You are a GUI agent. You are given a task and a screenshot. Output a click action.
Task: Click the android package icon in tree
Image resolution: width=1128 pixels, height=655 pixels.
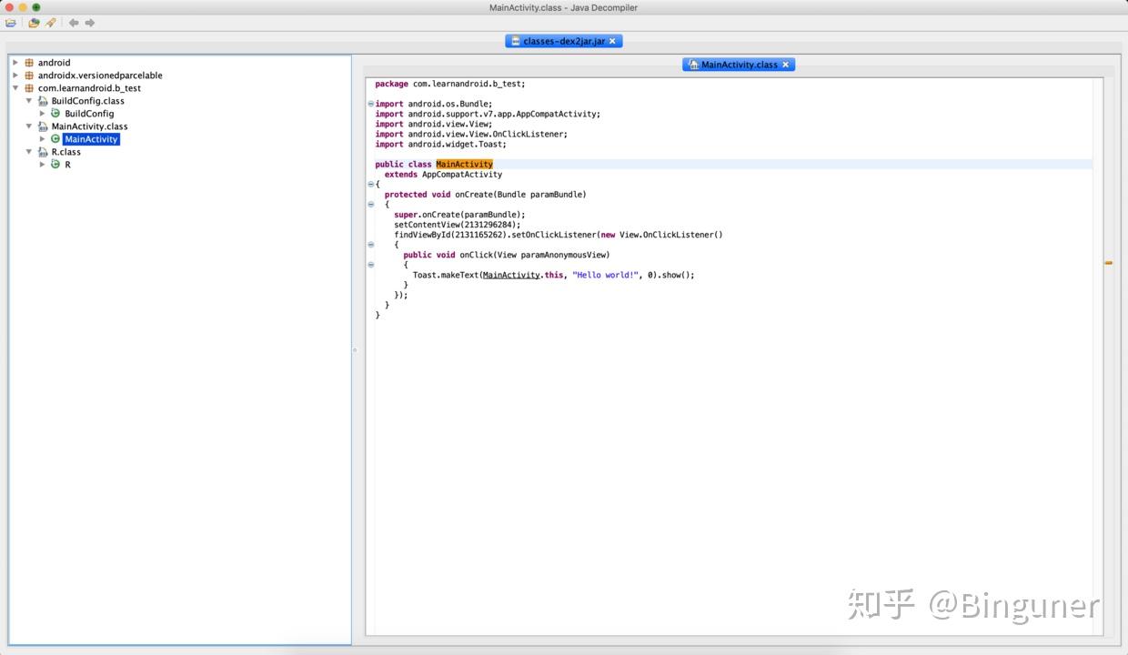[x=29, y=63]
